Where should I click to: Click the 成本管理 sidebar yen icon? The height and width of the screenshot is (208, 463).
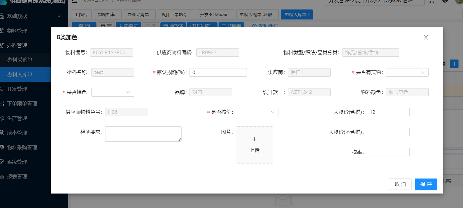pos(2,133)
